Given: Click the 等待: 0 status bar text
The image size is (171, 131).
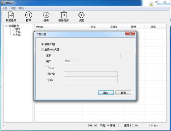Looking at the screenshot, I should (x=115, y=126).
